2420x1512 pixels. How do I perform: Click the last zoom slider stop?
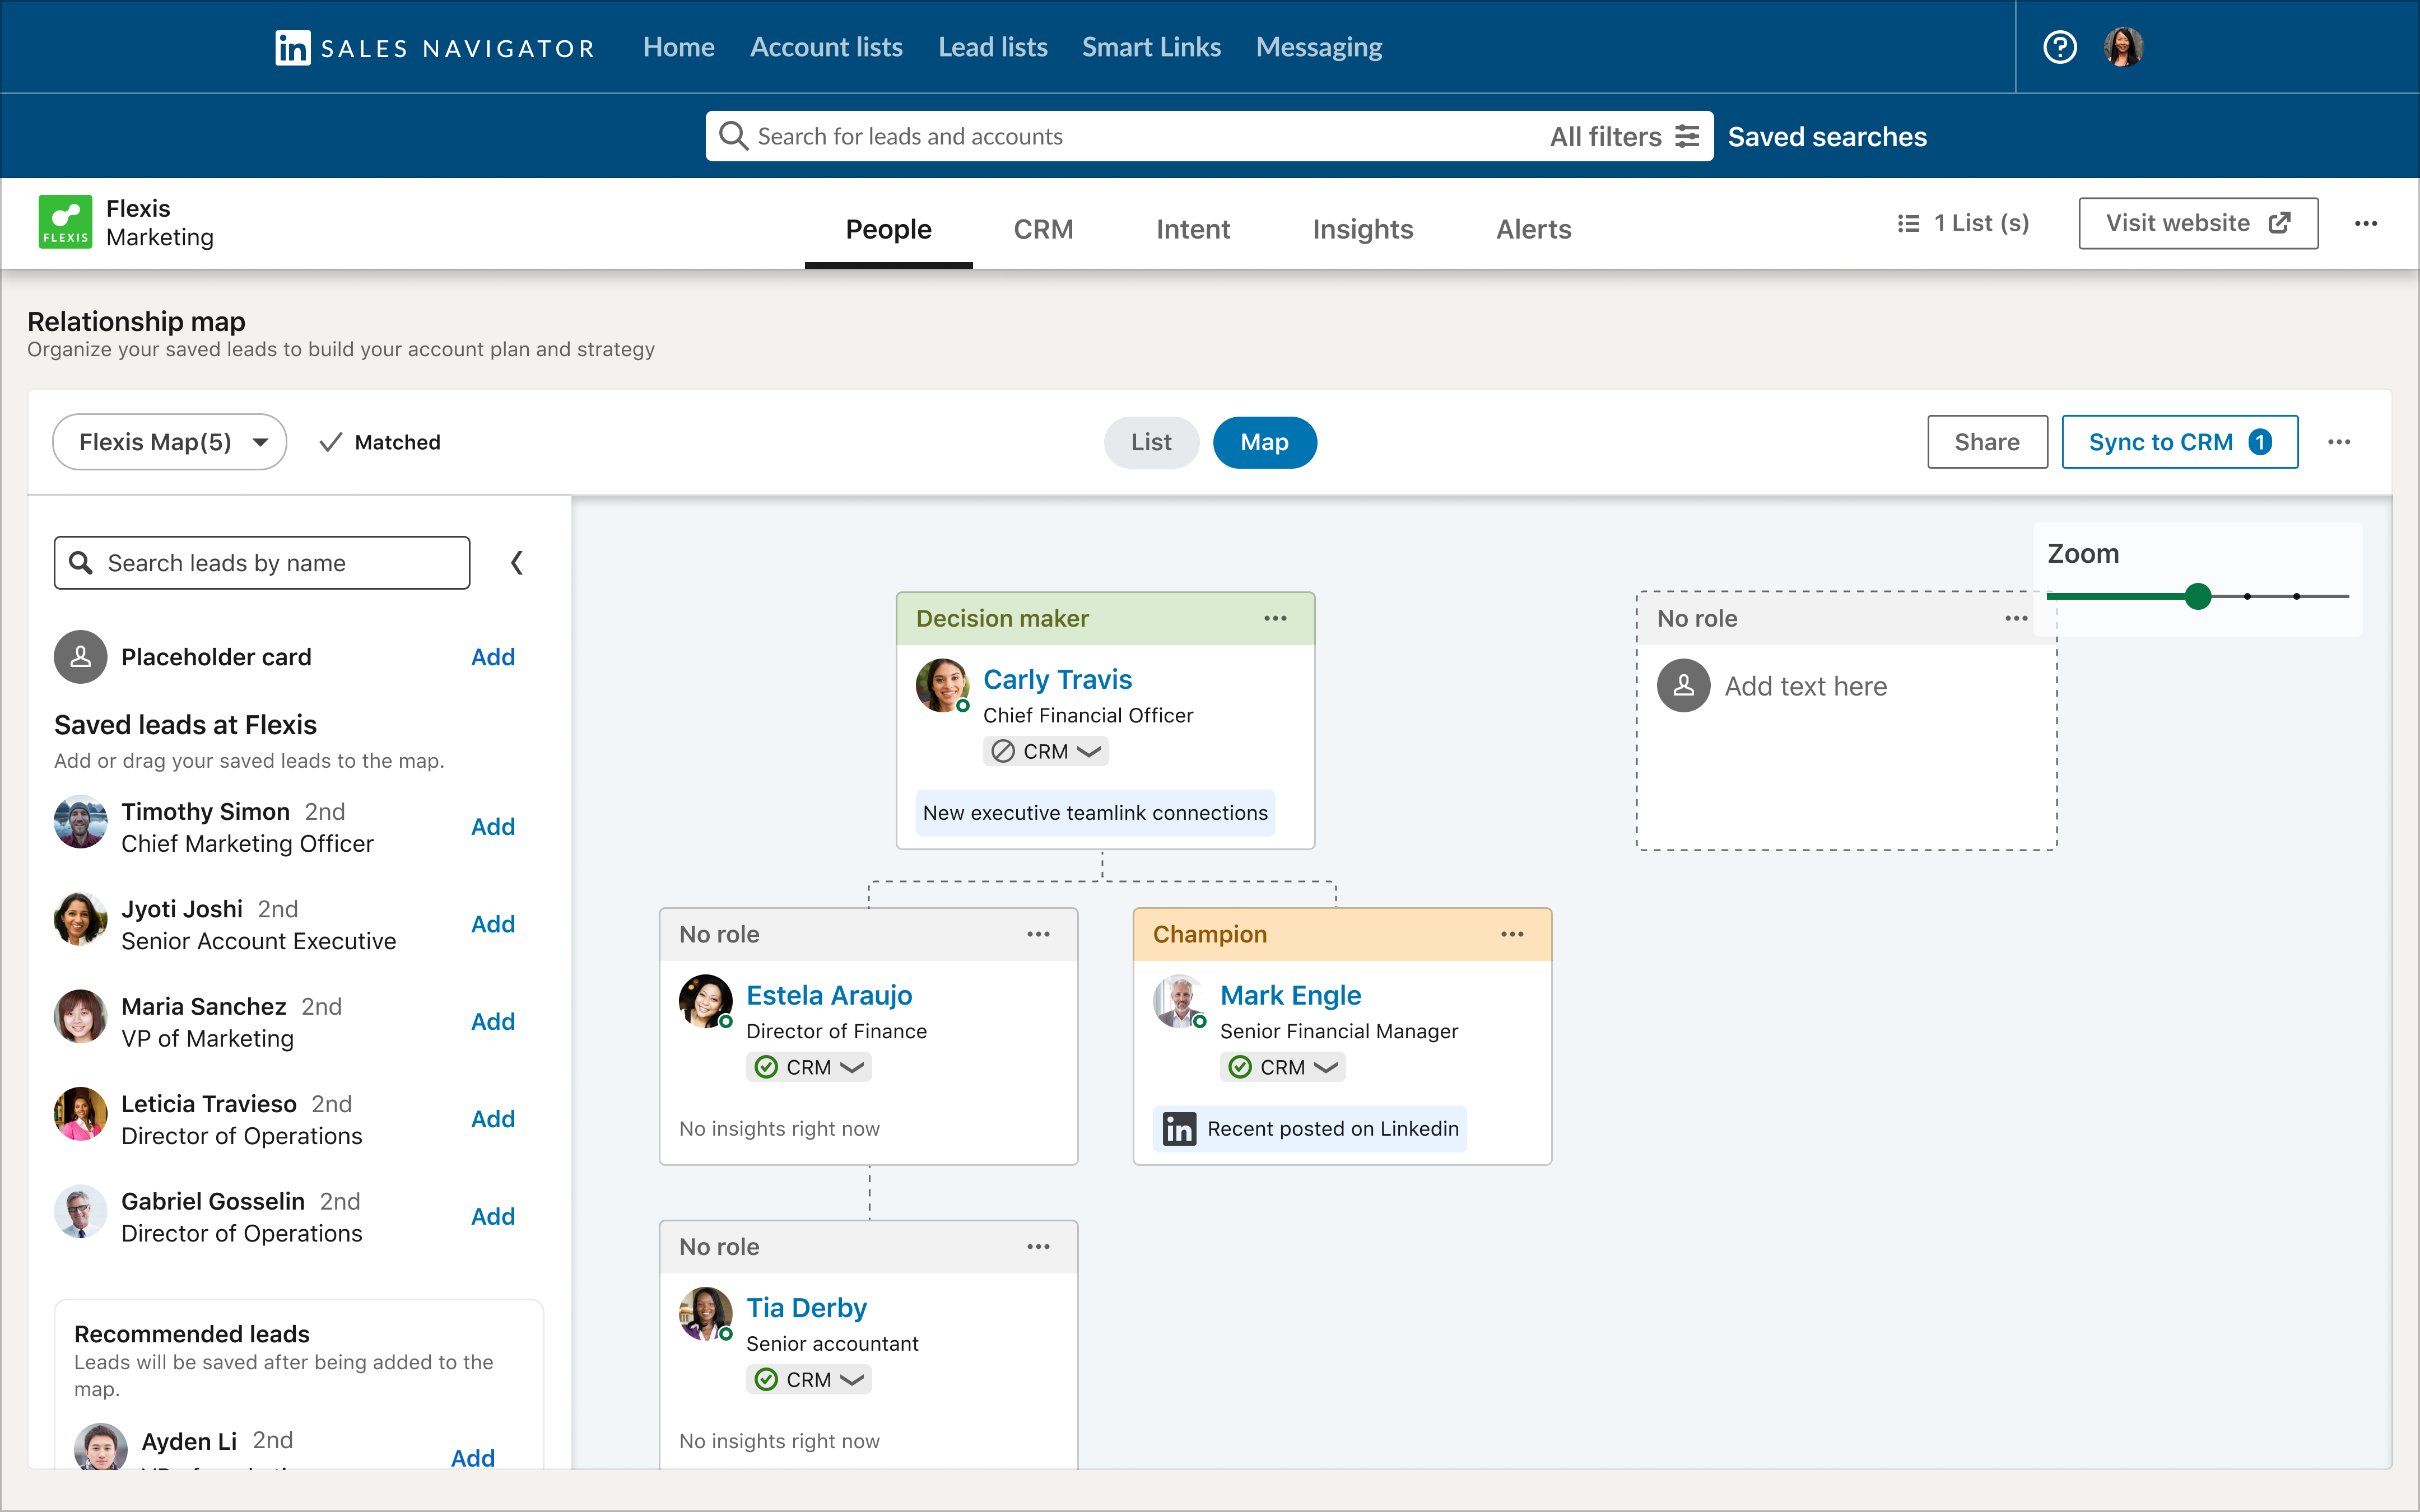pos(2296,596)
